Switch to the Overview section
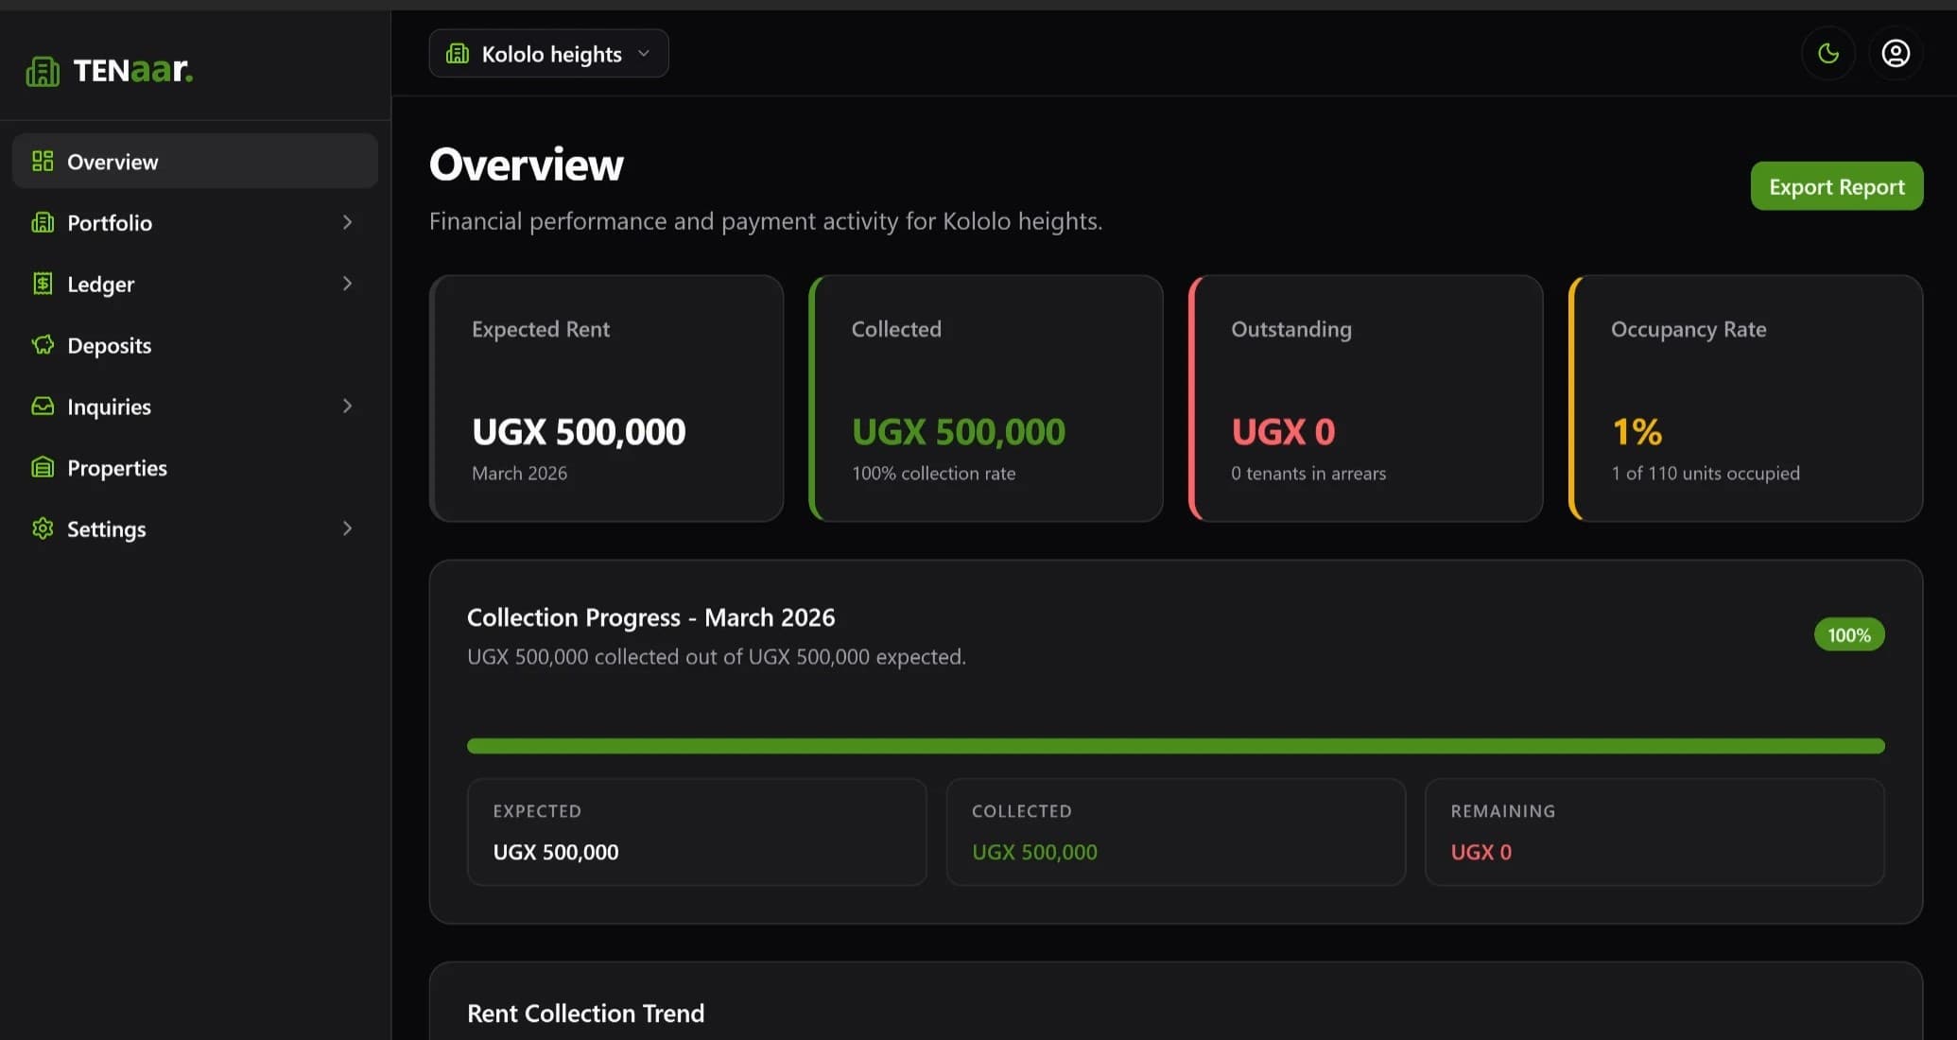Viewport: 1957px width, 1040px height. tap(112, 161)
